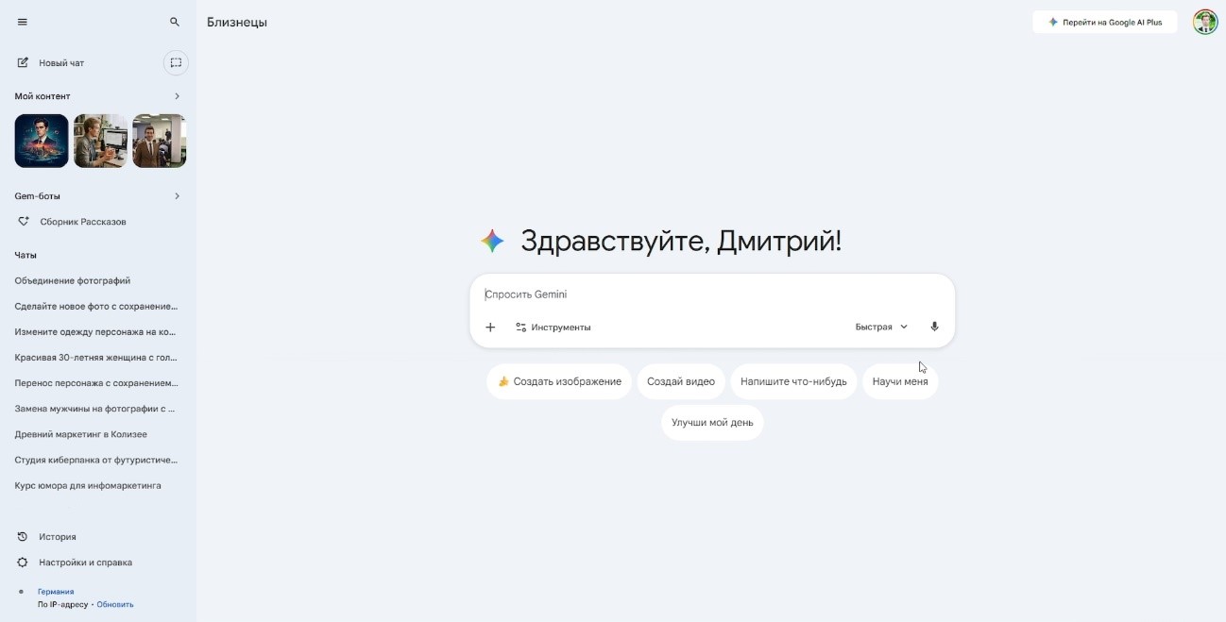Click the plus icon to add files
This screenshot has height=622, width=1226.
click(x=490, y=328)
